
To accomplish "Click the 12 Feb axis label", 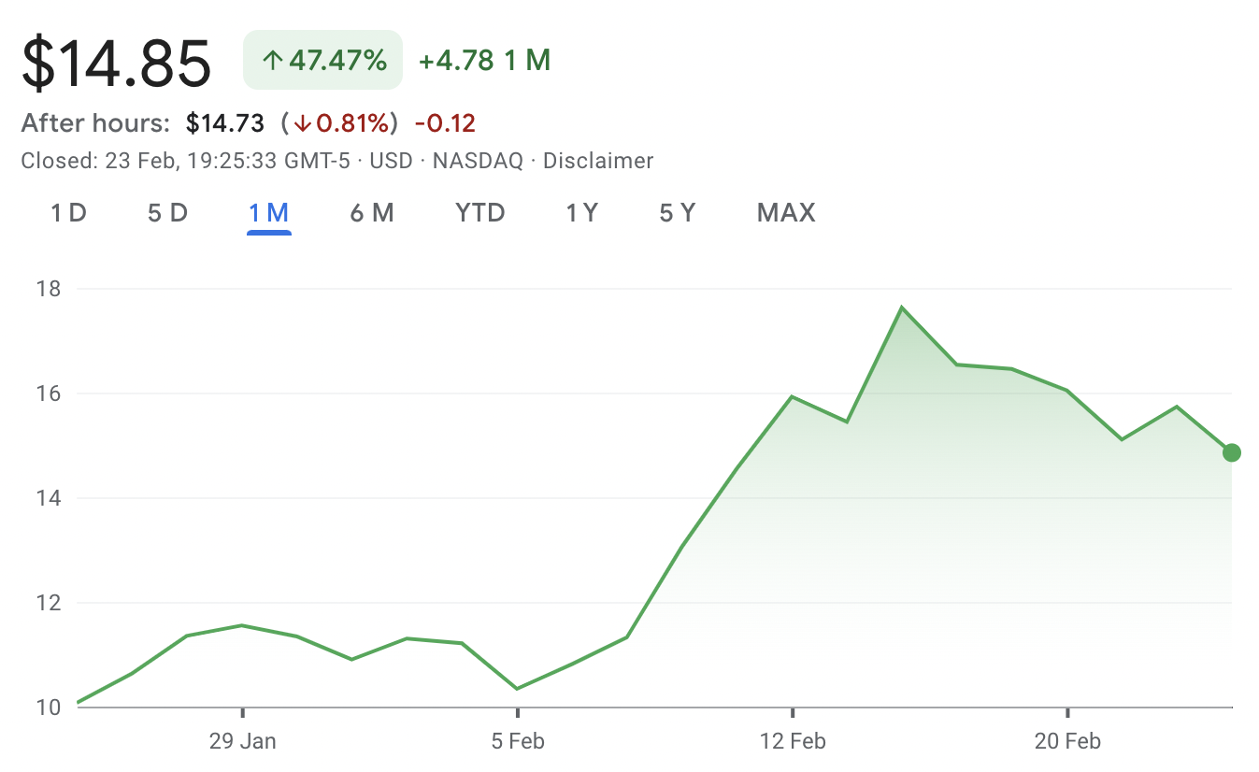I will [x=793, y=742].
